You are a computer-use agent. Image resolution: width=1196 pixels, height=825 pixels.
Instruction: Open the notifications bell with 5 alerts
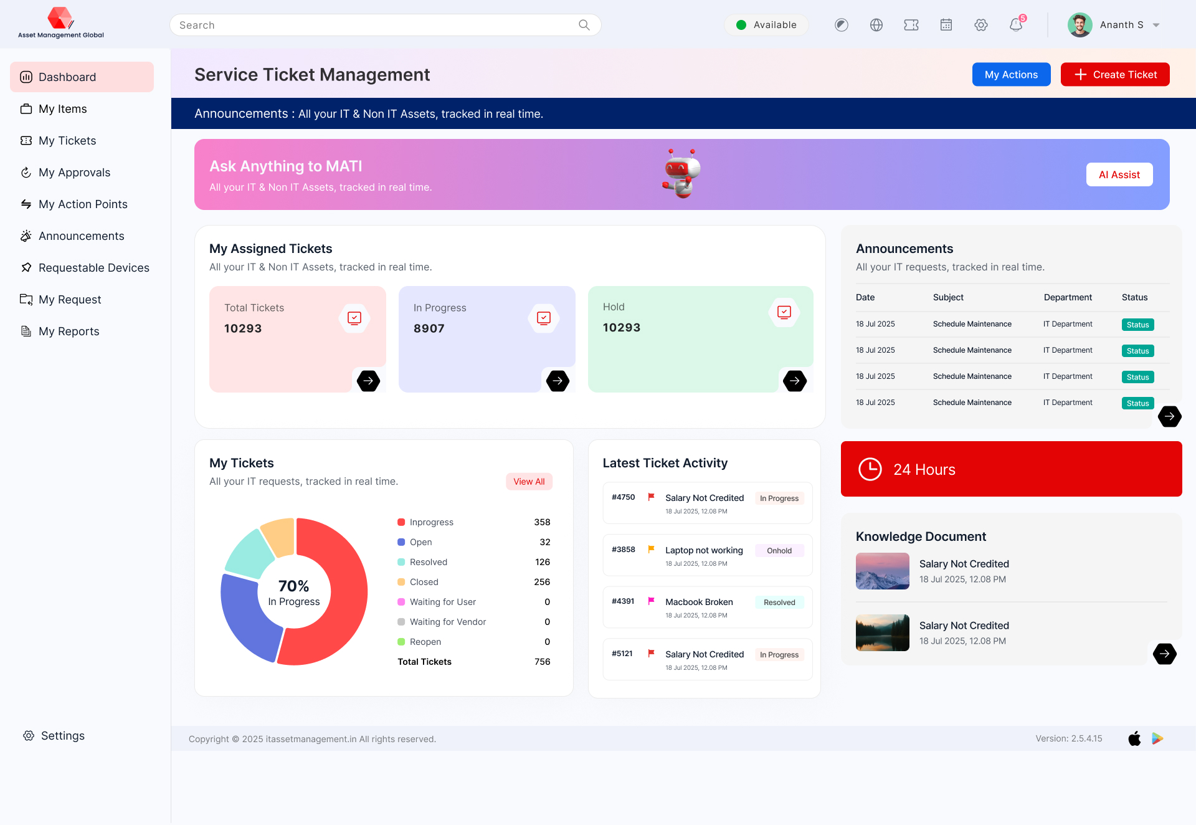click(x=1015, y=25)
